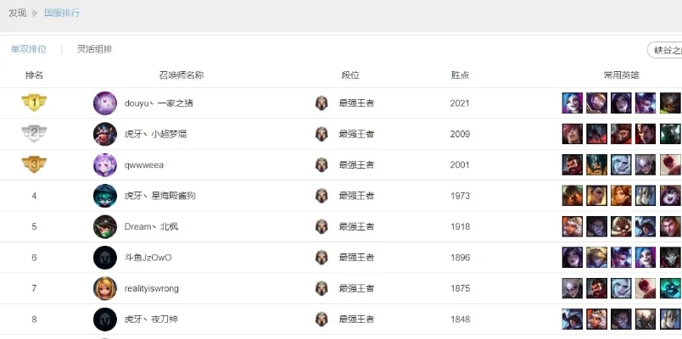Select second champion icon in 虎牙丶夜刀神 row
Viewport: 682px width, 339px height.
pos(597,319)
